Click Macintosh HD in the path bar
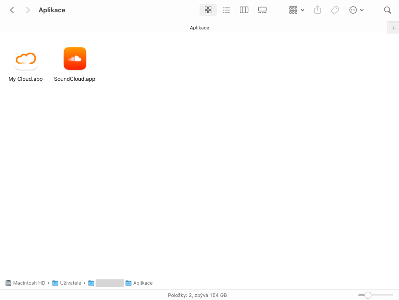This screenshot has height=300, width=399. (x=25, y=283)
